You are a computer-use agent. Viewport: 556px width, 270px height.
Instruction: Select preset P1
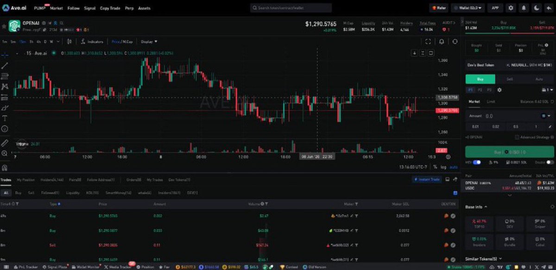coord(471,90)
